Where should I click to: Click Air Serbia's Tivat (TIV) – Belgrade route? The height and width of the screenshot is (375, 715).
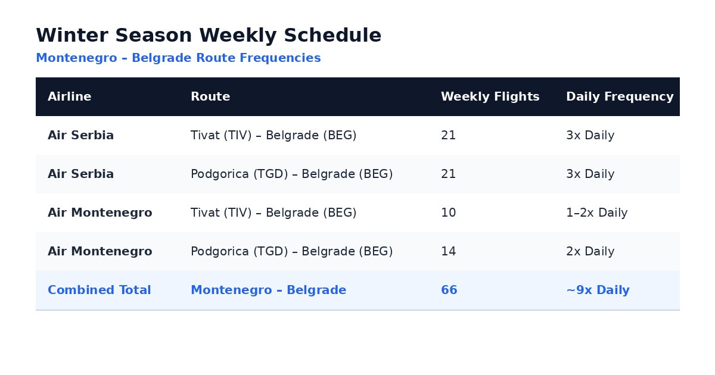click(x=273, y=136)
